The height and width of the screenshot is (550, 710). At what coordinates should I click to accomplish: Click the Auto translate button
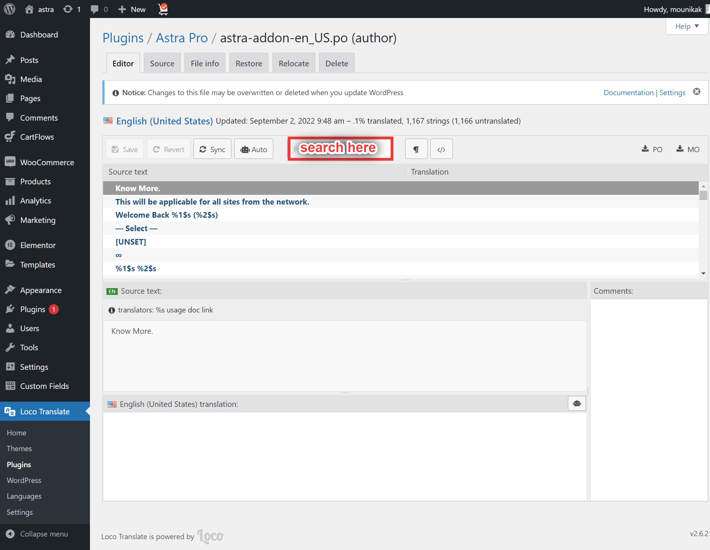coord(254,149)
